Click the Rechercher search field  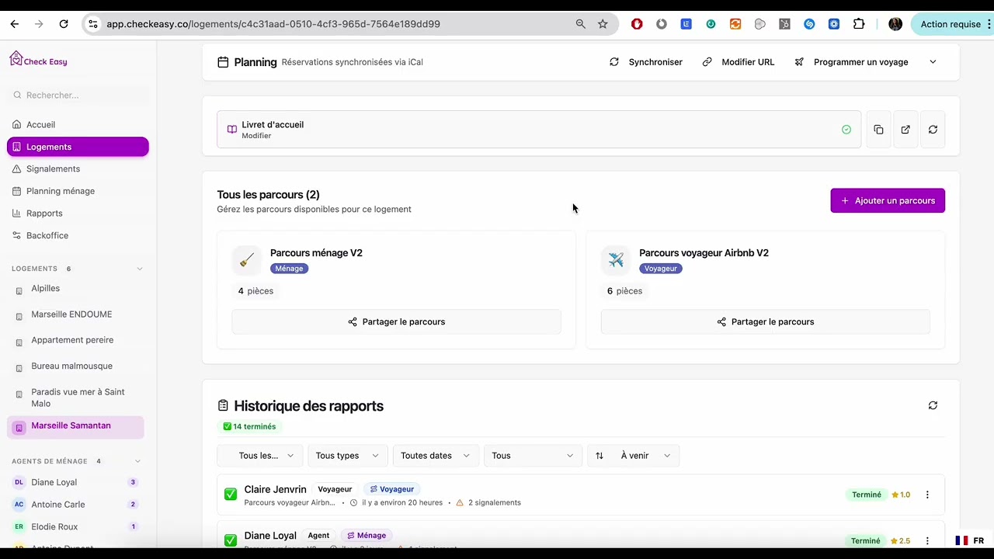[78, 95]
